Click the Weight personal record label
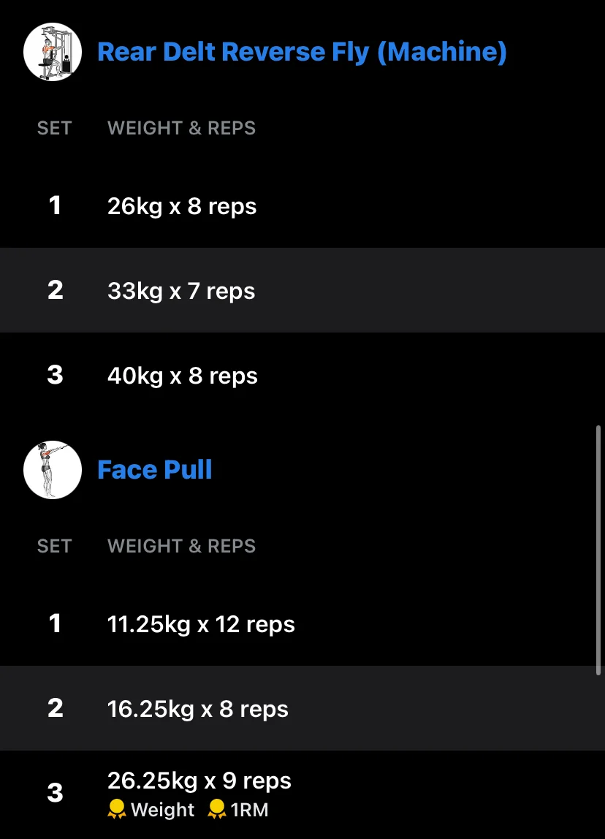The image size is (605, 839). (x=163, y=810)
